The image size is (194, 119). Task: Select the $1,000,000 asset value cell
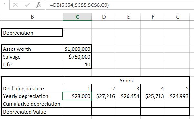(x=77, y=49)
